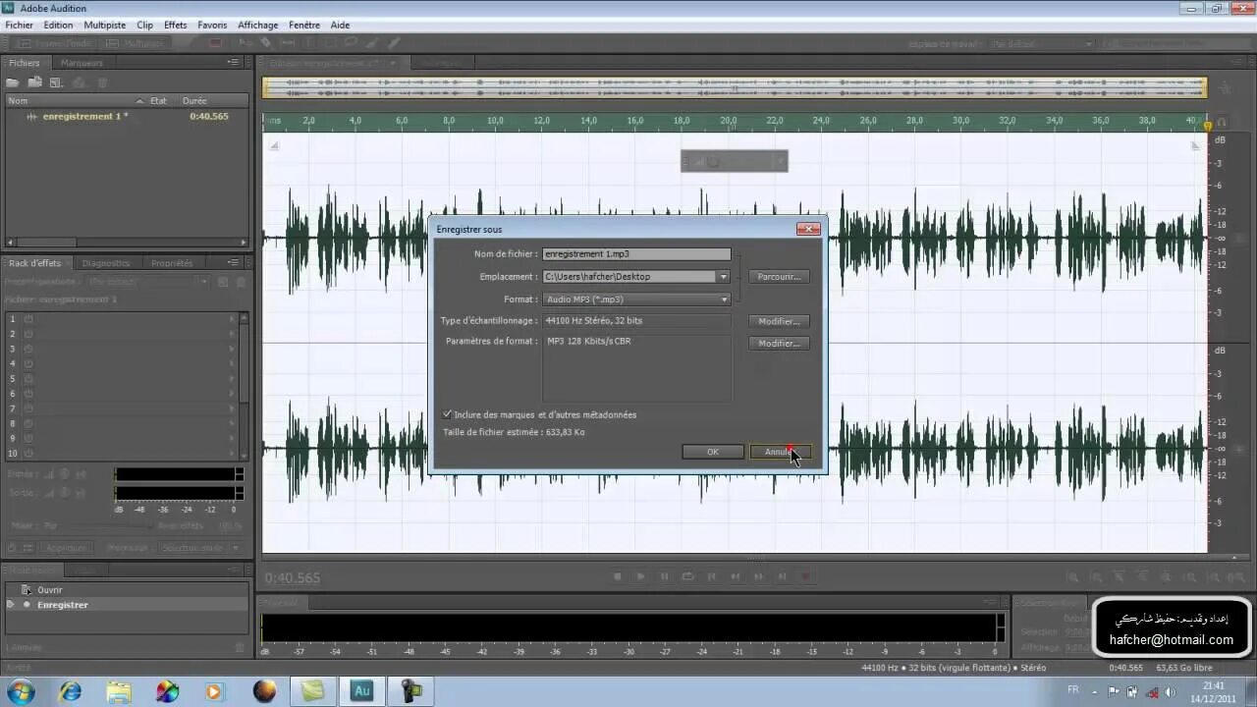This screenshot has width=1257, height=707.
Task: Toggle power for effect slot 4
Action: [28, 363]
